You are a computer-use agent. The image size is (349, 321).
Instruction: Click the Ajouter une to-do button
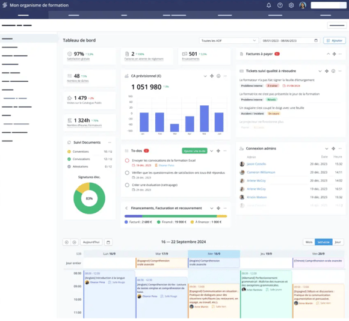(x=194, y=151)
